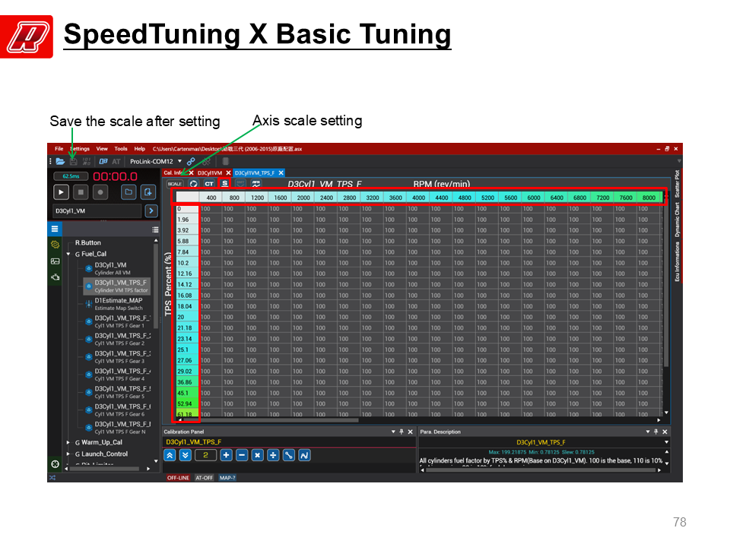Click the refresh icon next to SCALE
Screen dimensions: 730x547
(x=194, y=184)
